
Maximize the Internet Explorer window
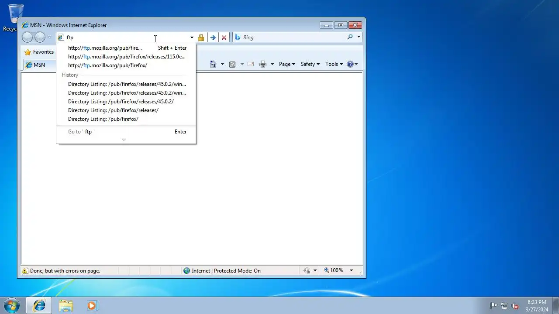[341, 25]
